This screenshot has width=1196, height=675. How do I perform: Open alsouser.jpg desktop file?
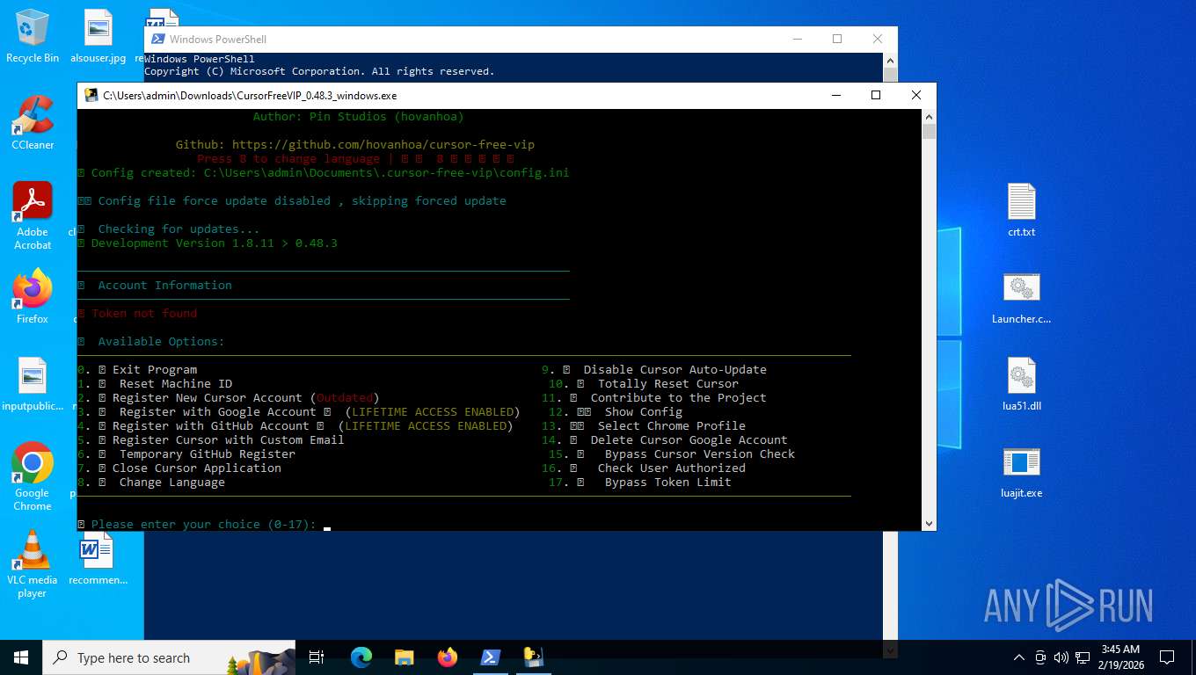point(98,36)
